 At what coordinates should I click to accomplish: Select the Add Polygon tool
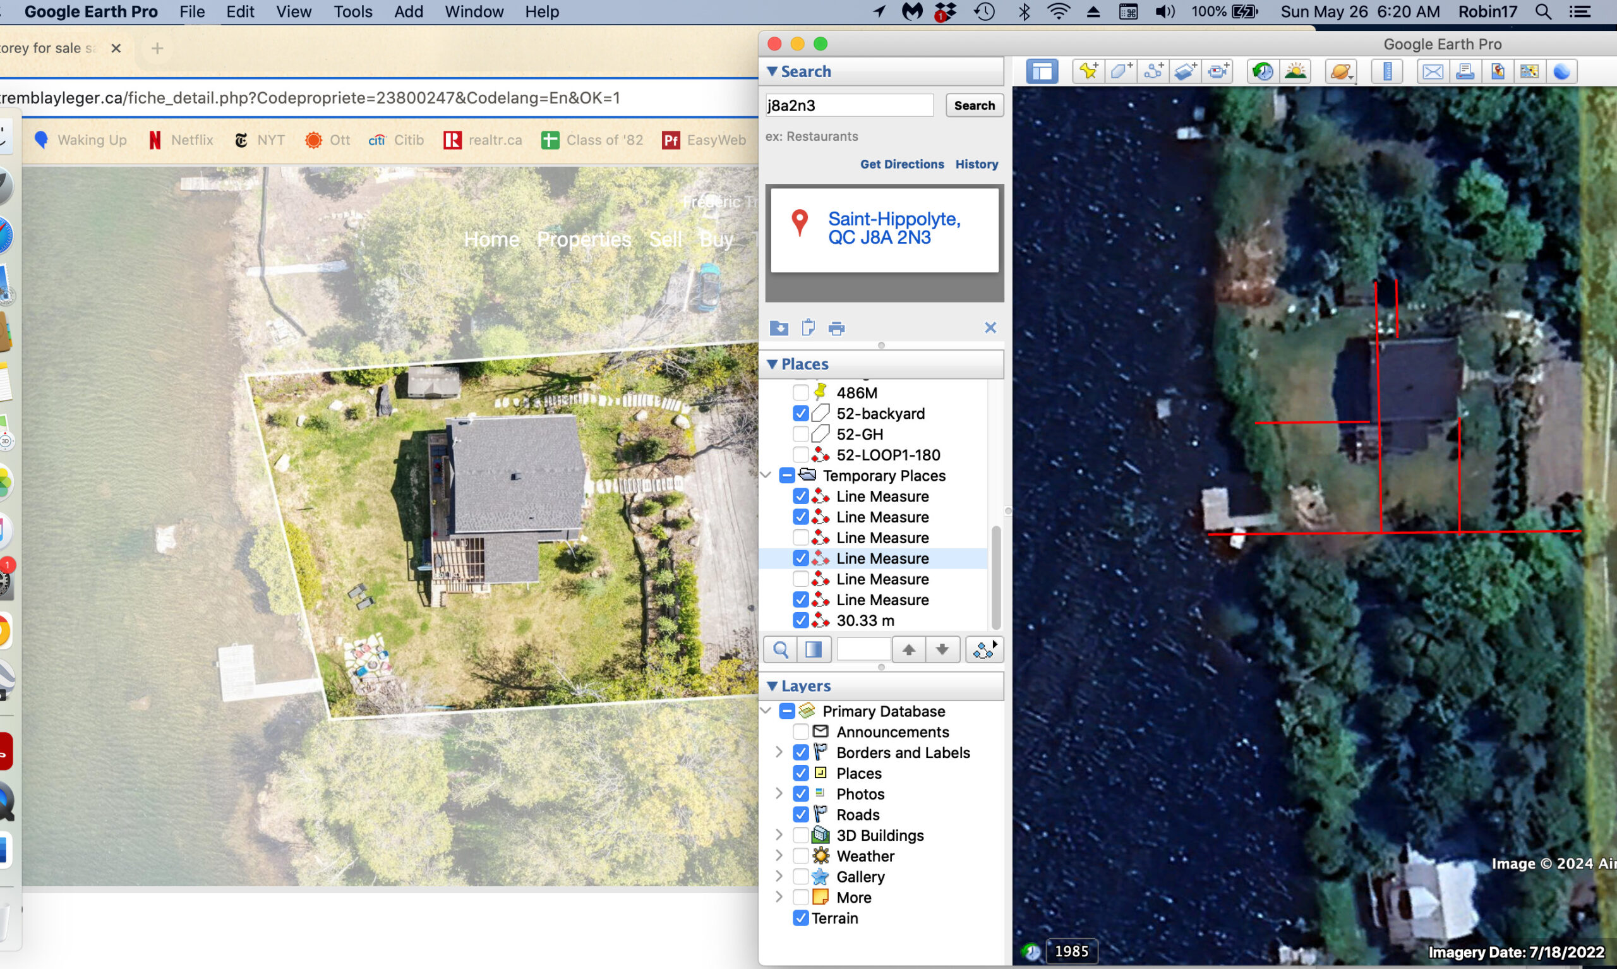1121,71
